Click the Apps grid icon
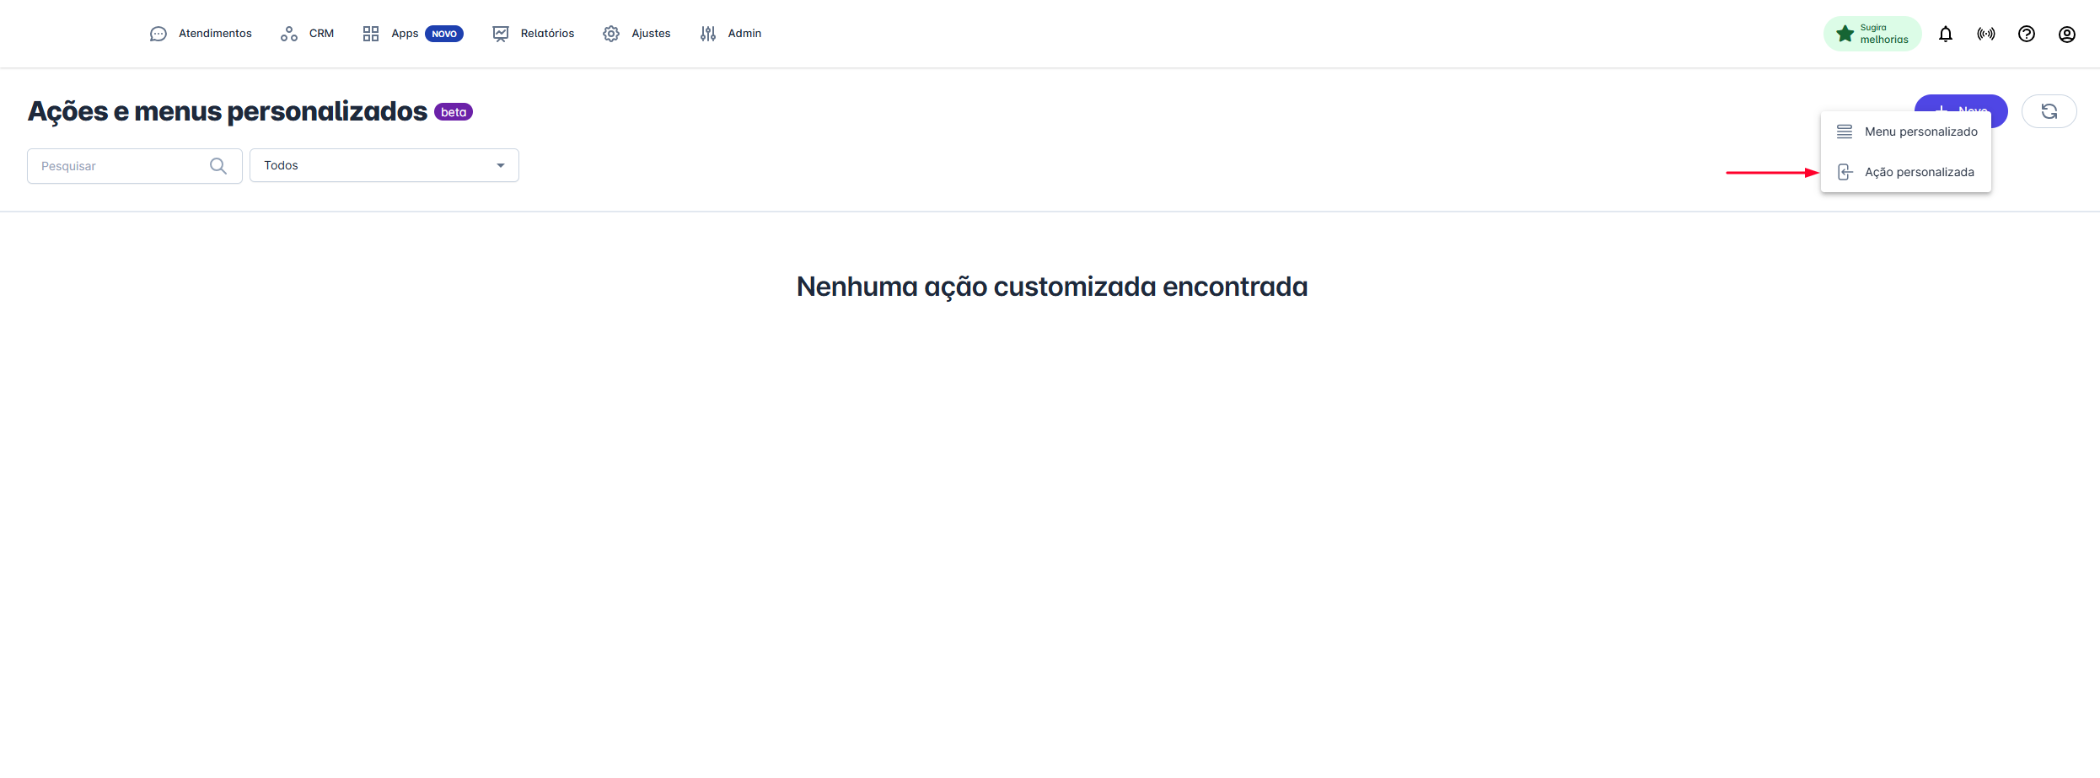 (371, 34)
